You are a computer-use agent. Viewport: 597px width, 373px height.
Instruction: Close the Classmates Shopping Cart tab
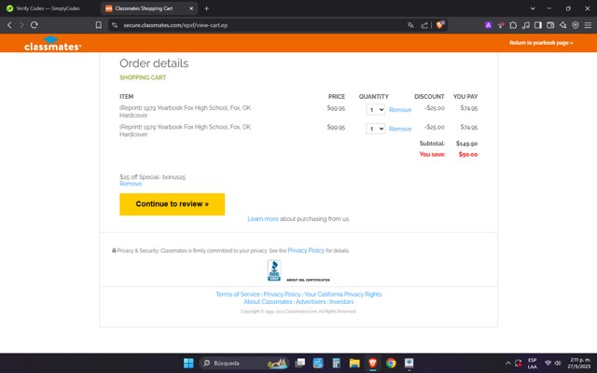[x=191, y=8]
